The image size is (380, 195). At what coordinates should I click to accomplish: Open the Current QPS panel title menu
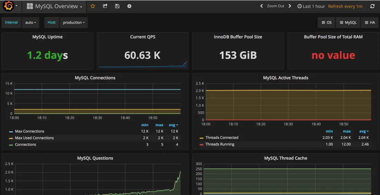point(143,37)
